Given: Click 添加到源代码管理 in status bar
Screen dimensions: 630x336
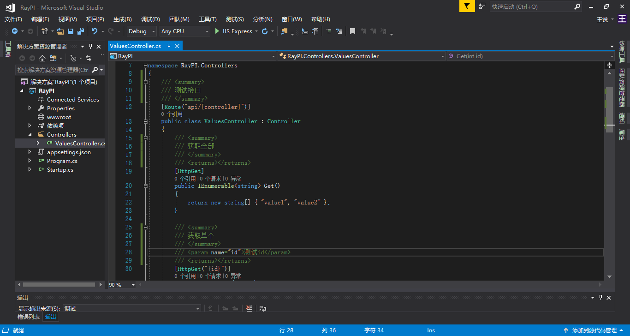Looking at the screenshot, I should (594, 330).
